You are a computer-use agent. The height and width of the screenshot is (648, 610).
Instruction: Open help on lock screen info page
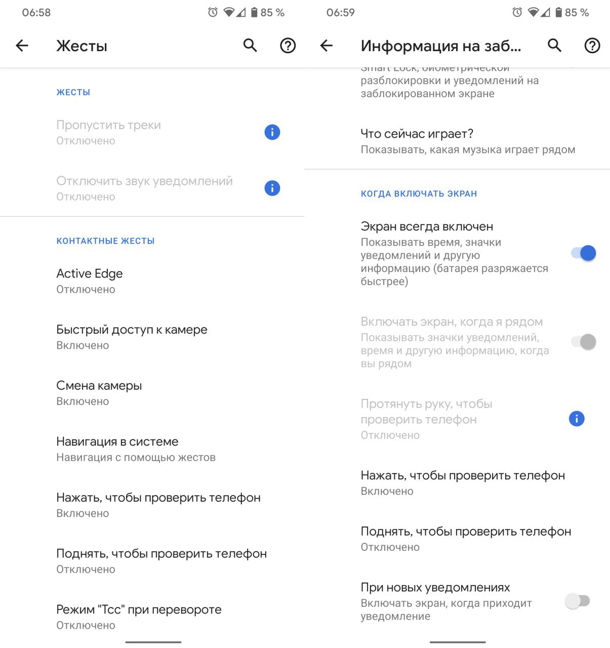pos(592,46)
